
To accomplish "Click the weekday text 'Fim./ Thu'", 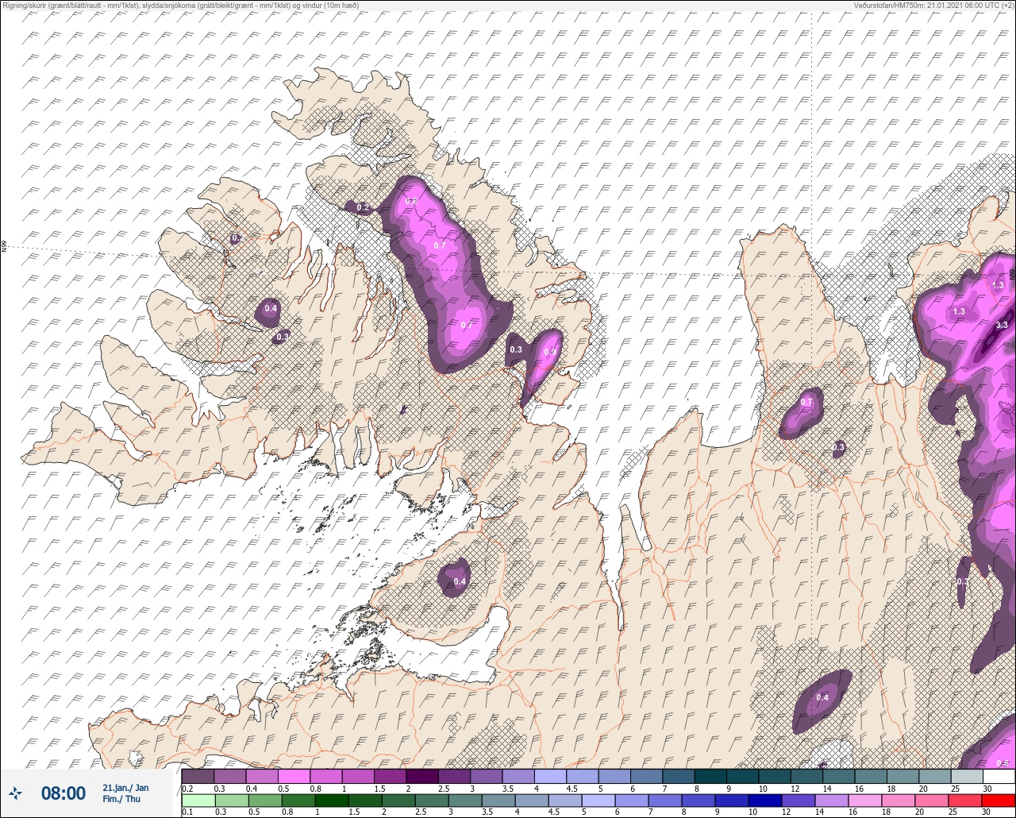I will pyautogui.click(x=121, y=799).
